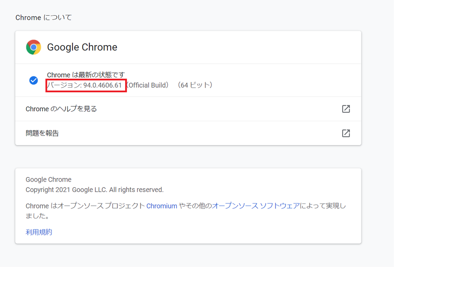This screenshot has height=306, width=459.
Task: Click the Copyright 2021 Google LLC line
Action: pos(94,190)
